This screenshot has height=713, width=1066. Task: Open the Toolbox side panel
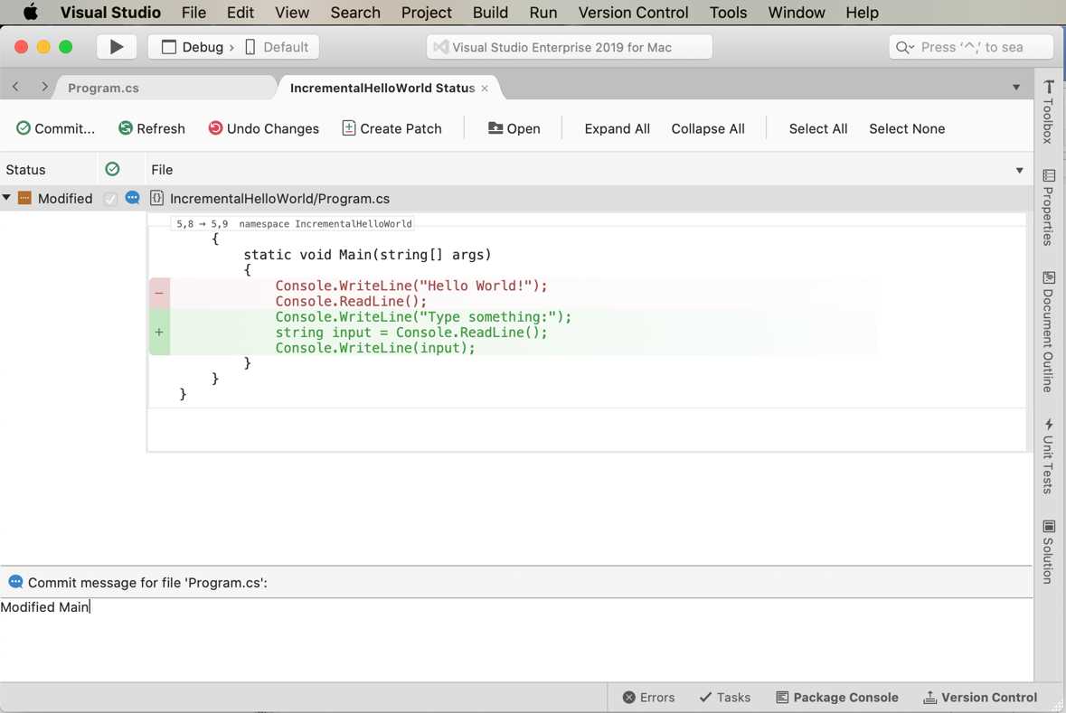1048,111
